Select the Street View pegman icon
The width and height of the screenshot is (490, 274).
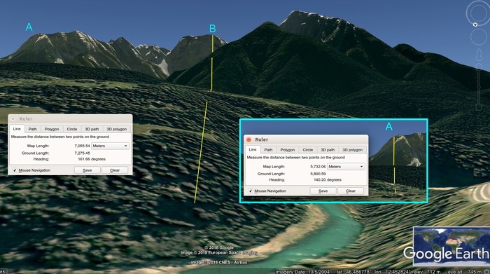[479, 55]
